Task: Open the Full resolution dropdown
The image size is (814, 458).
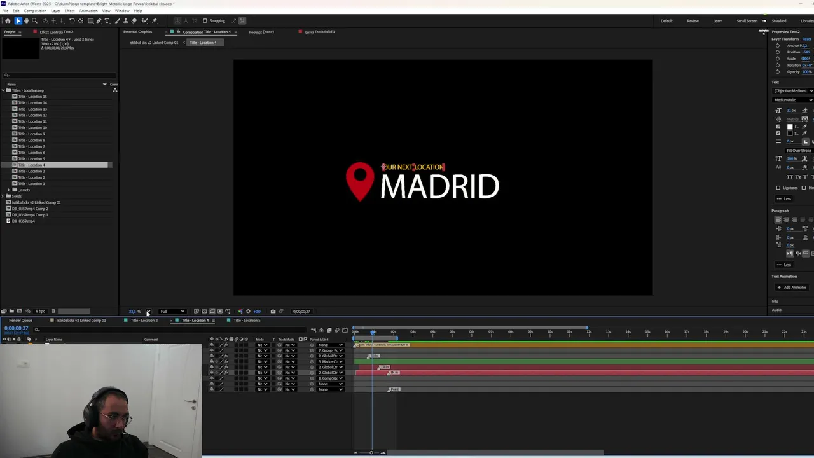Action: click(x=172, y=311)
